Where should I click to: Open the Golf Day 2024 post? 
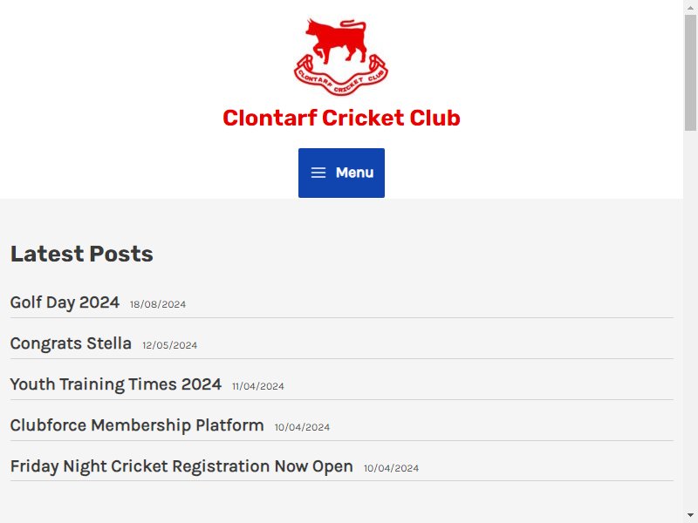coord(65,302)
